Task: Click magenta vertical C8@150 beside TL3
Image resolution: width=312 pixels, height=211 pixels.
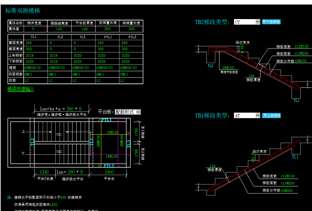Action: pos(122,141)
